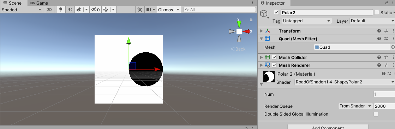The image size is (395, 129).
Task: Click the Add Component button
Action: click(x=328, y=127)
